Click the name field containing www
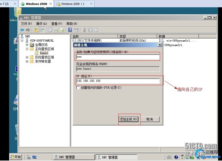 tap(118, 57)
